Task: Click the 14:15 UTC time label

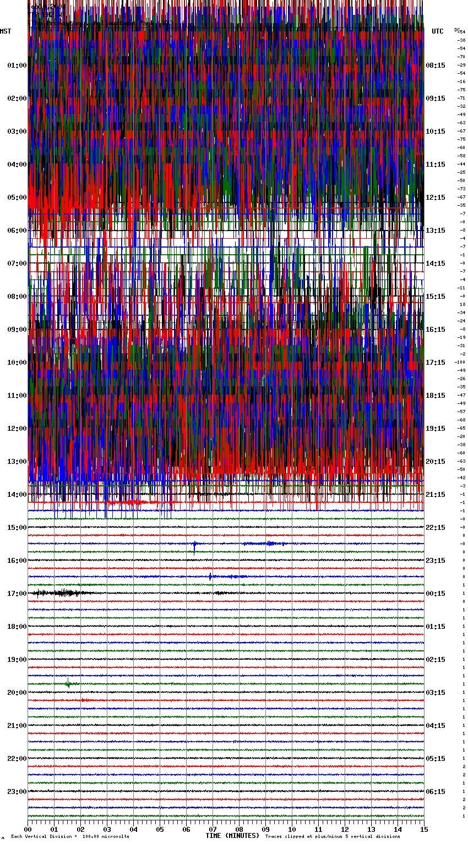Action: 436,264
